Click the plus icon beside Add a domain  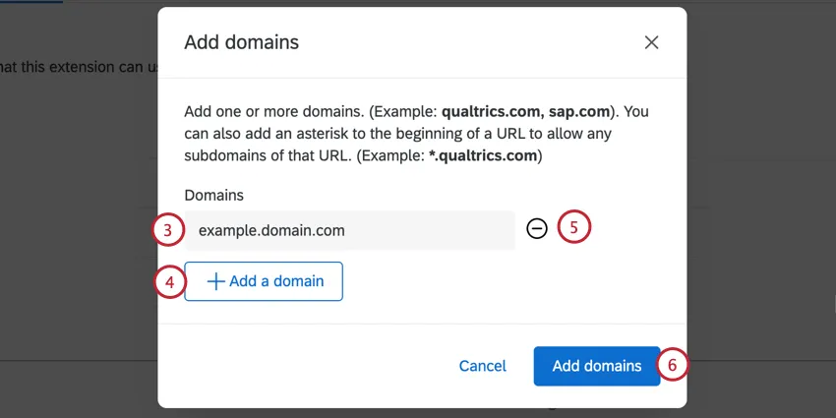click(x=215, y=281)
